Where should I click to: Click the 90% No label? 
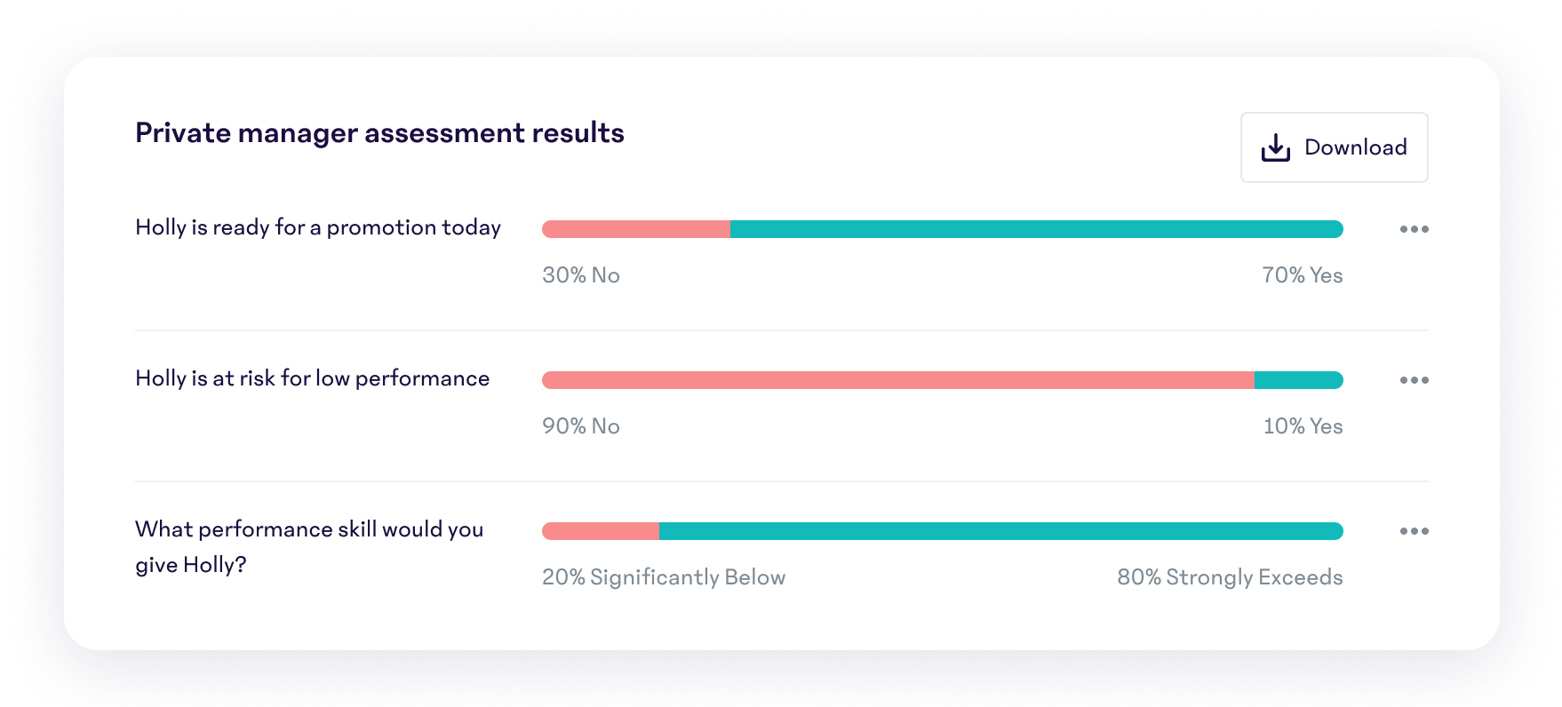pos(580,426)
